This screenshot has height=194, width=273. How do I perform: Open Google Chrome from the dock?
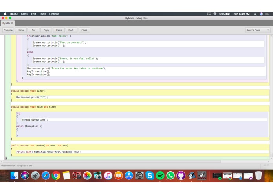(x=56, y=176)
